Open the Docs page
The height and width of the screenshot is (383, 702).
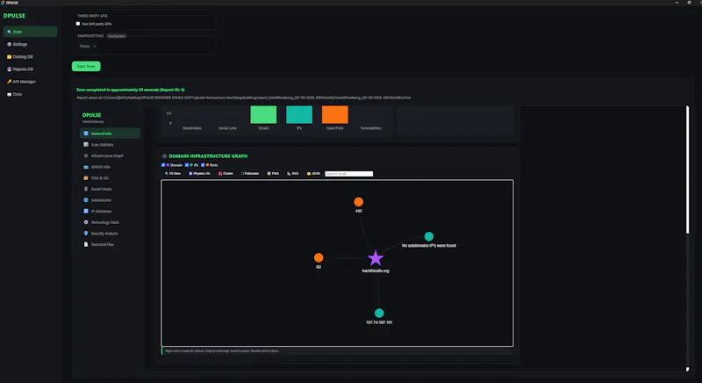[30, 95]
